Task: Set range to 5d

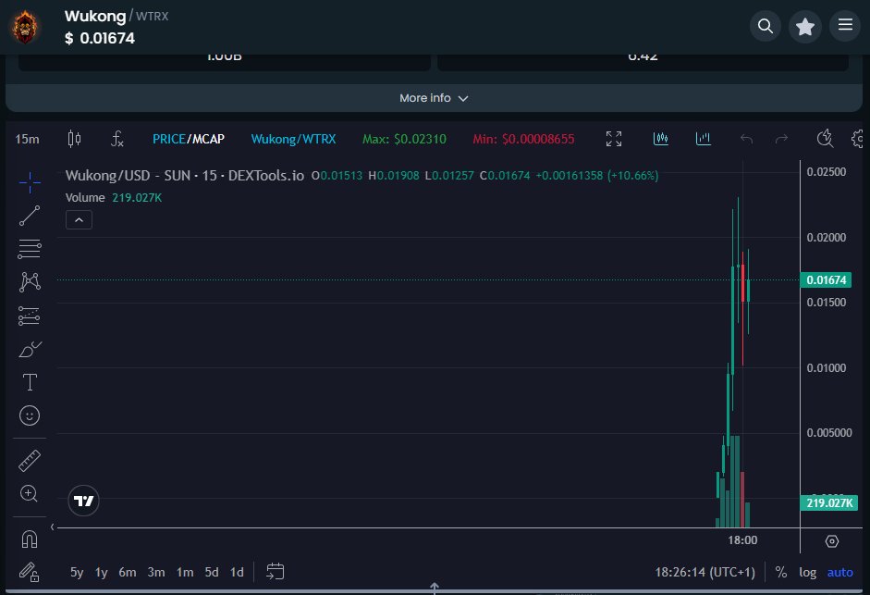Action: point(212,572)
